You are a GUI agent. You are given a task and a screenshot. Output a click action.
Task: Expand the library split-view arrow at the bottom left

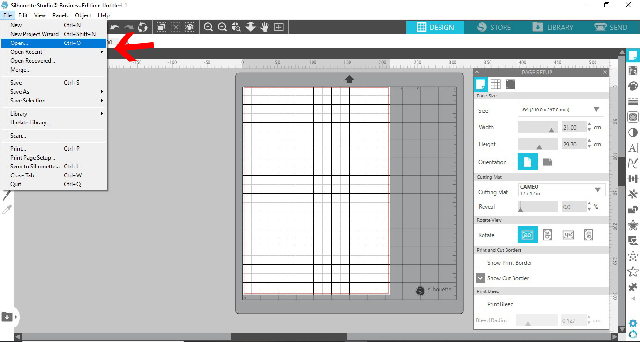click(16, 317)
